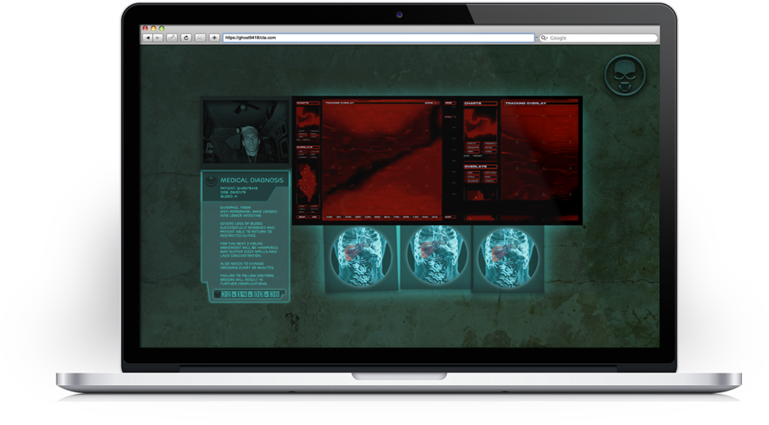Click the mail envelope toolbar button

pyautogui.click(x=200, y=38)
